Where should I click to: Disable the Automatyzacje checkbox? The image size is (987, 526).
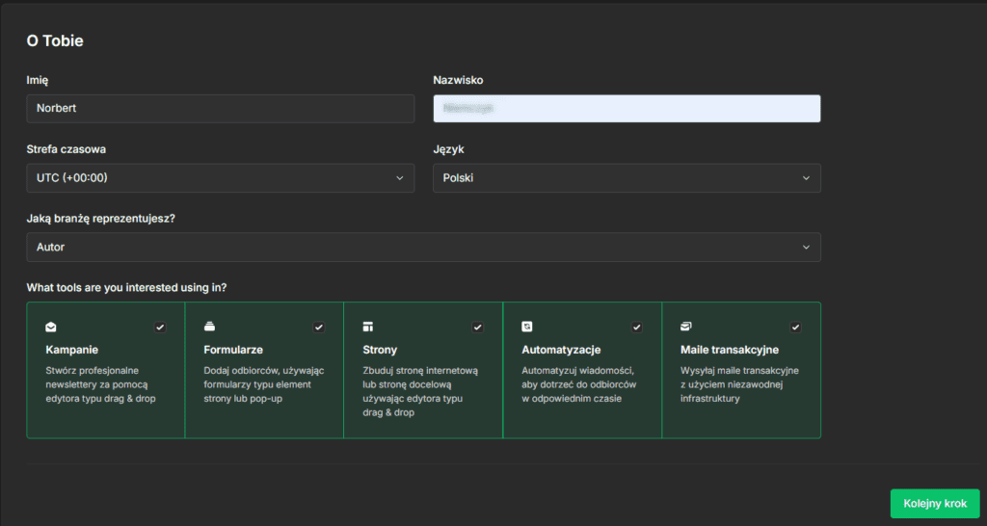[636, 328]
